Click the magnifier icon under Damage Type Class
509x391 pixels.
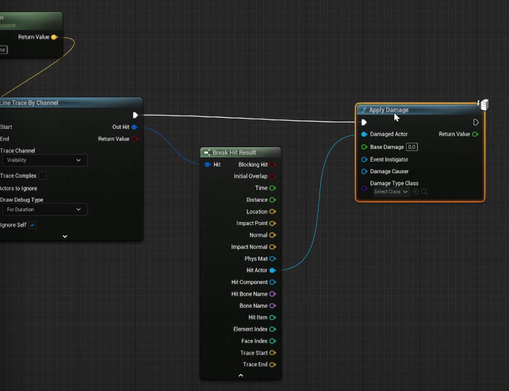[424, 192]
